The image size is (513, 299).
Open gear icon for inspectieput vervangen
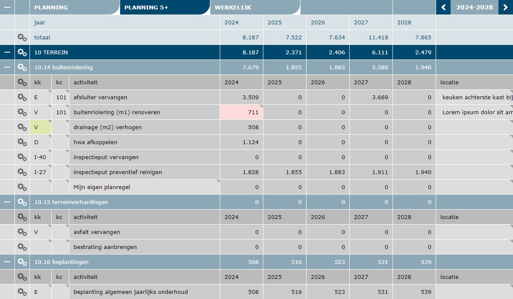coord(21,157)
